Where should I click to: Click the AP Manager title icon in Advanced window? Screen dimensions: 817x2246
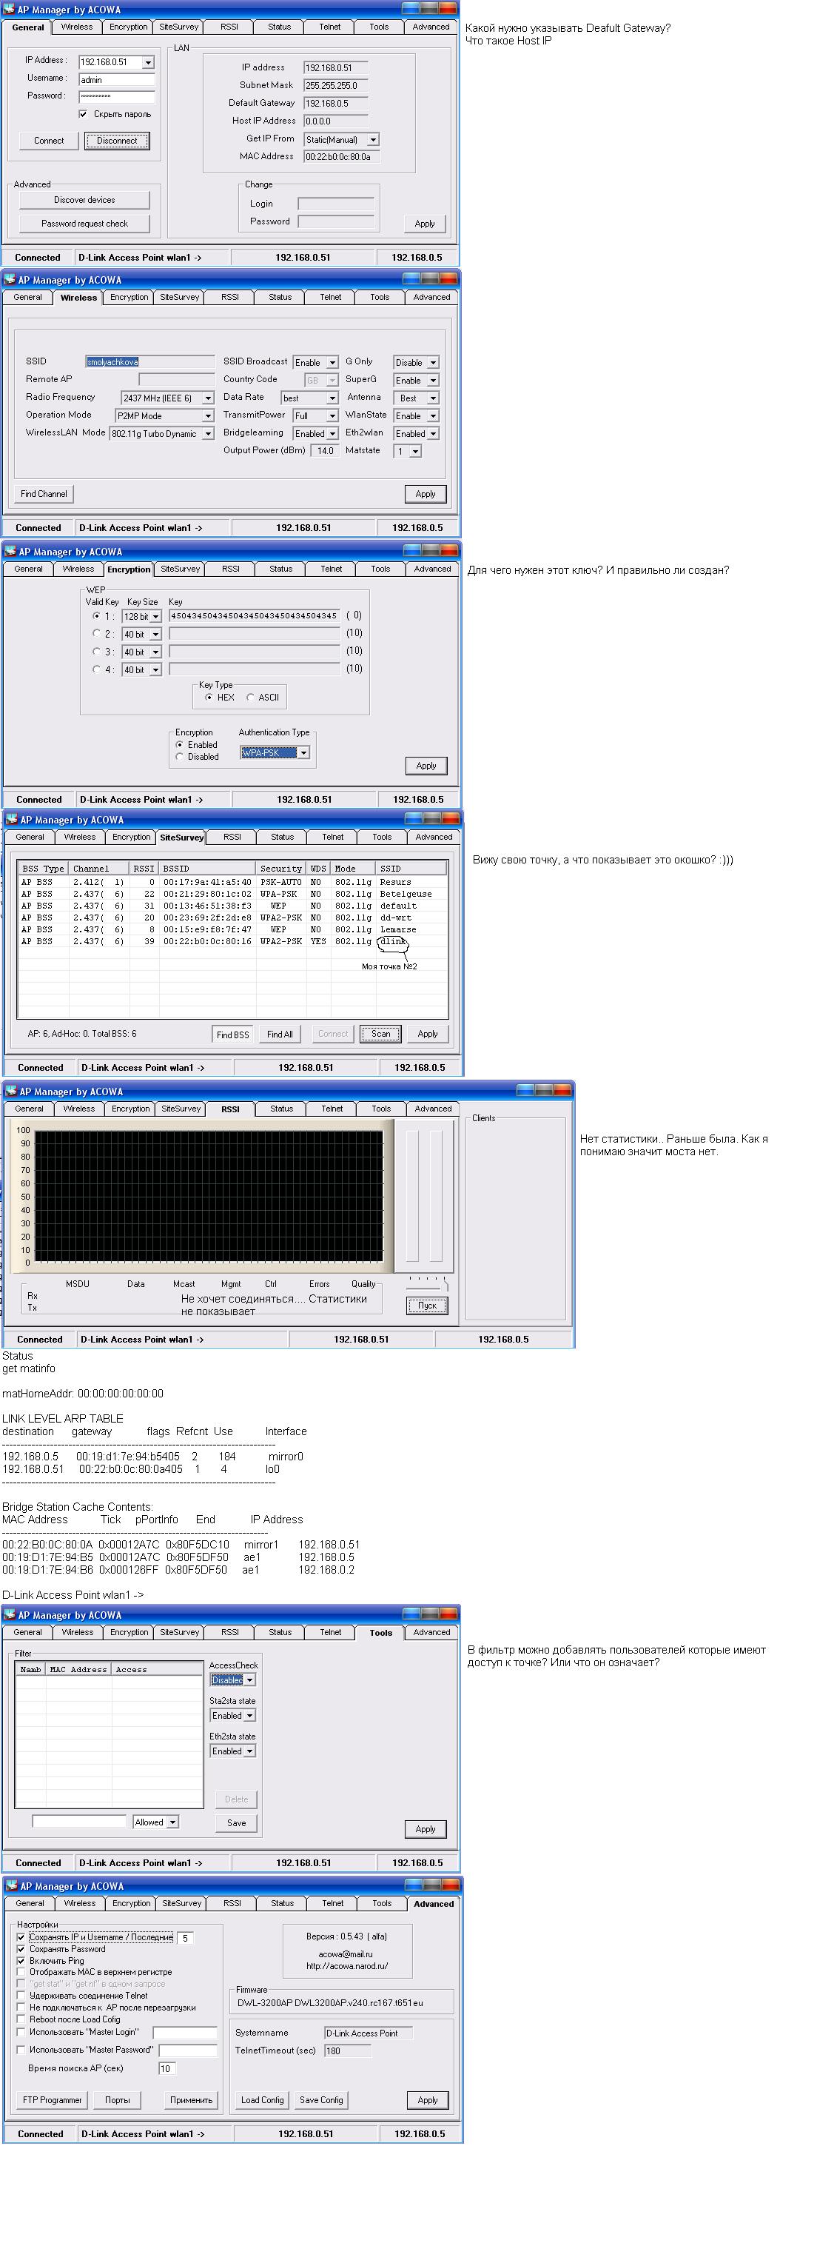[x=10, y=1886]
